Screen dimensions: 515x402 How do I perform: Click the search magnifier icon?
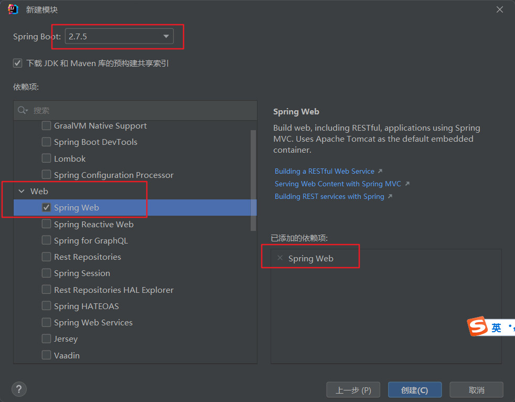(x=23, y=110)
